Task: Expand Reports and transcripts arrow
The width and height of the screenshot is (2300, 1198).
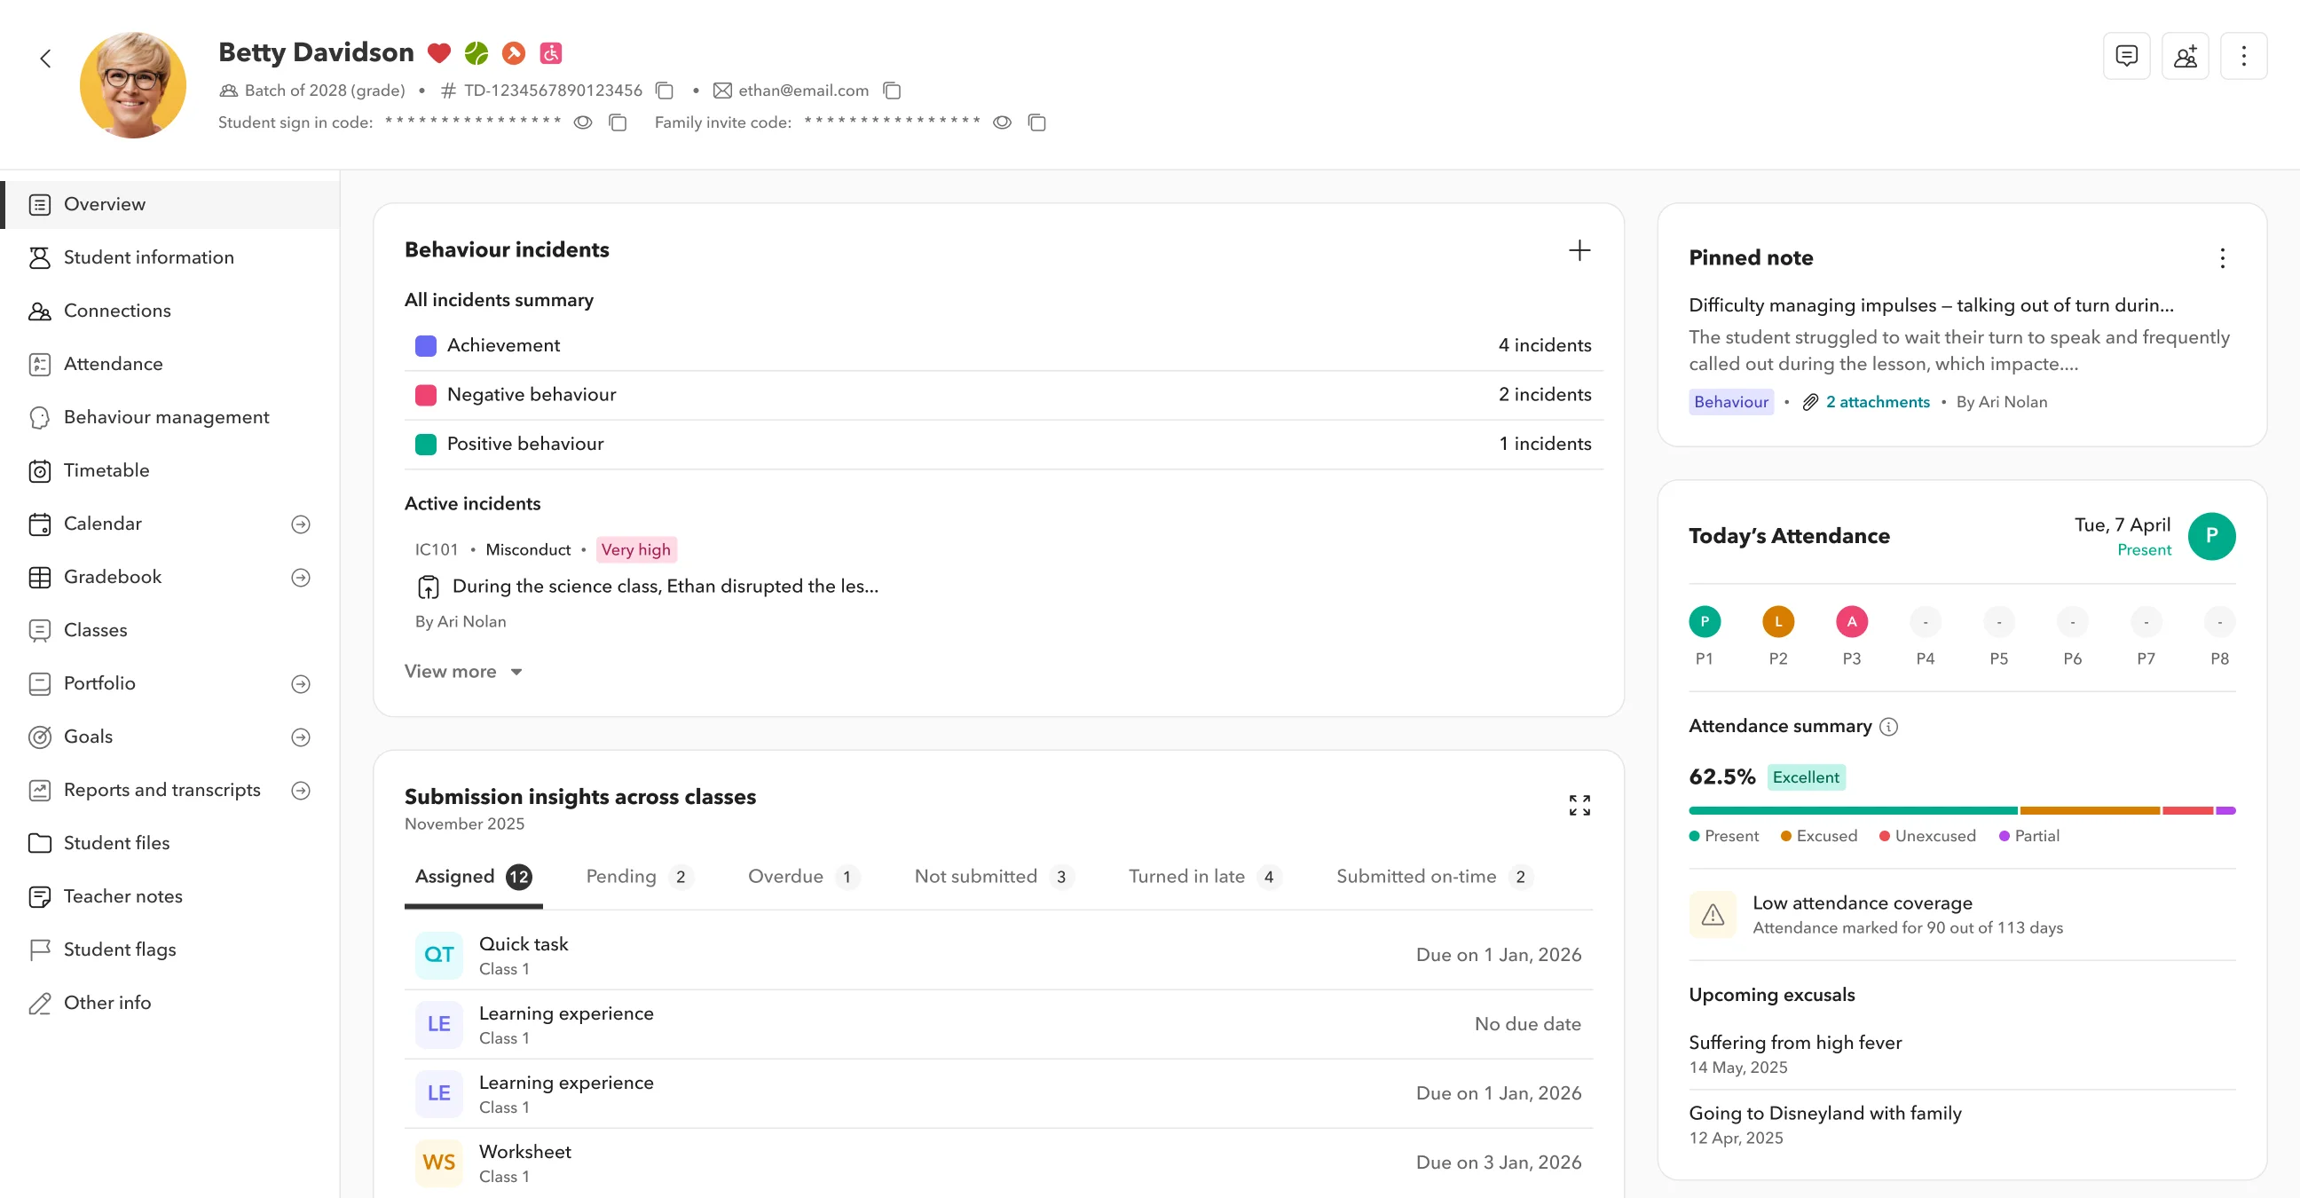Action: (x=300, y=790)
